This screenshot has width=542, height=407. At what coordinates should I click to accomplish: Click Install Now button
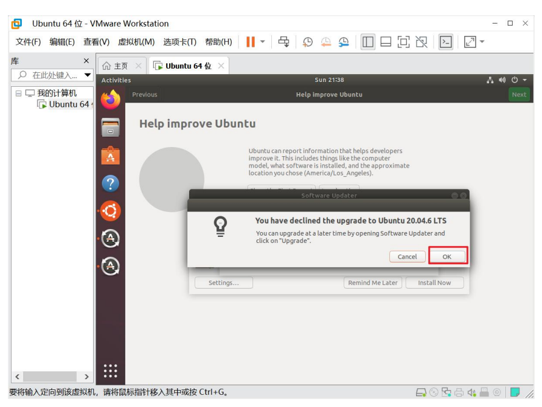pos(434,282)
